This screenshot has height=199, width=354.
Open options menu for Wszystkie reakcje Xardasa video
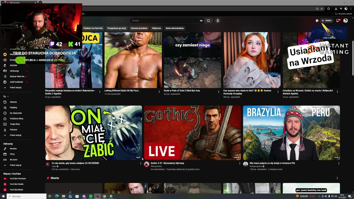100,92
